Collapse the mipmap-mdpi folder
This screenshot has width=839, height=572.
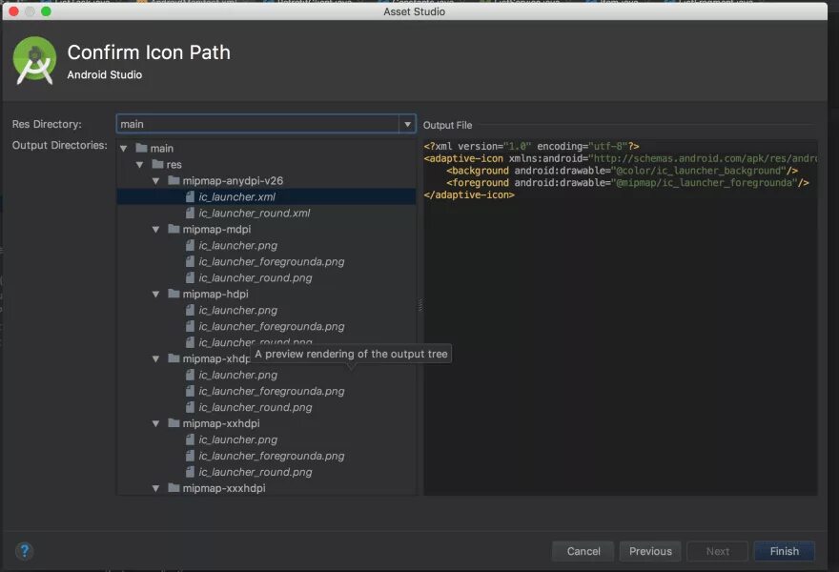[x=155, y=230]
